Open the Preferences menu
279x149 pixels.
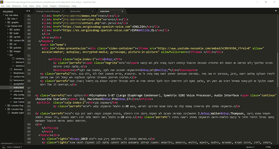tap(64, 6)
